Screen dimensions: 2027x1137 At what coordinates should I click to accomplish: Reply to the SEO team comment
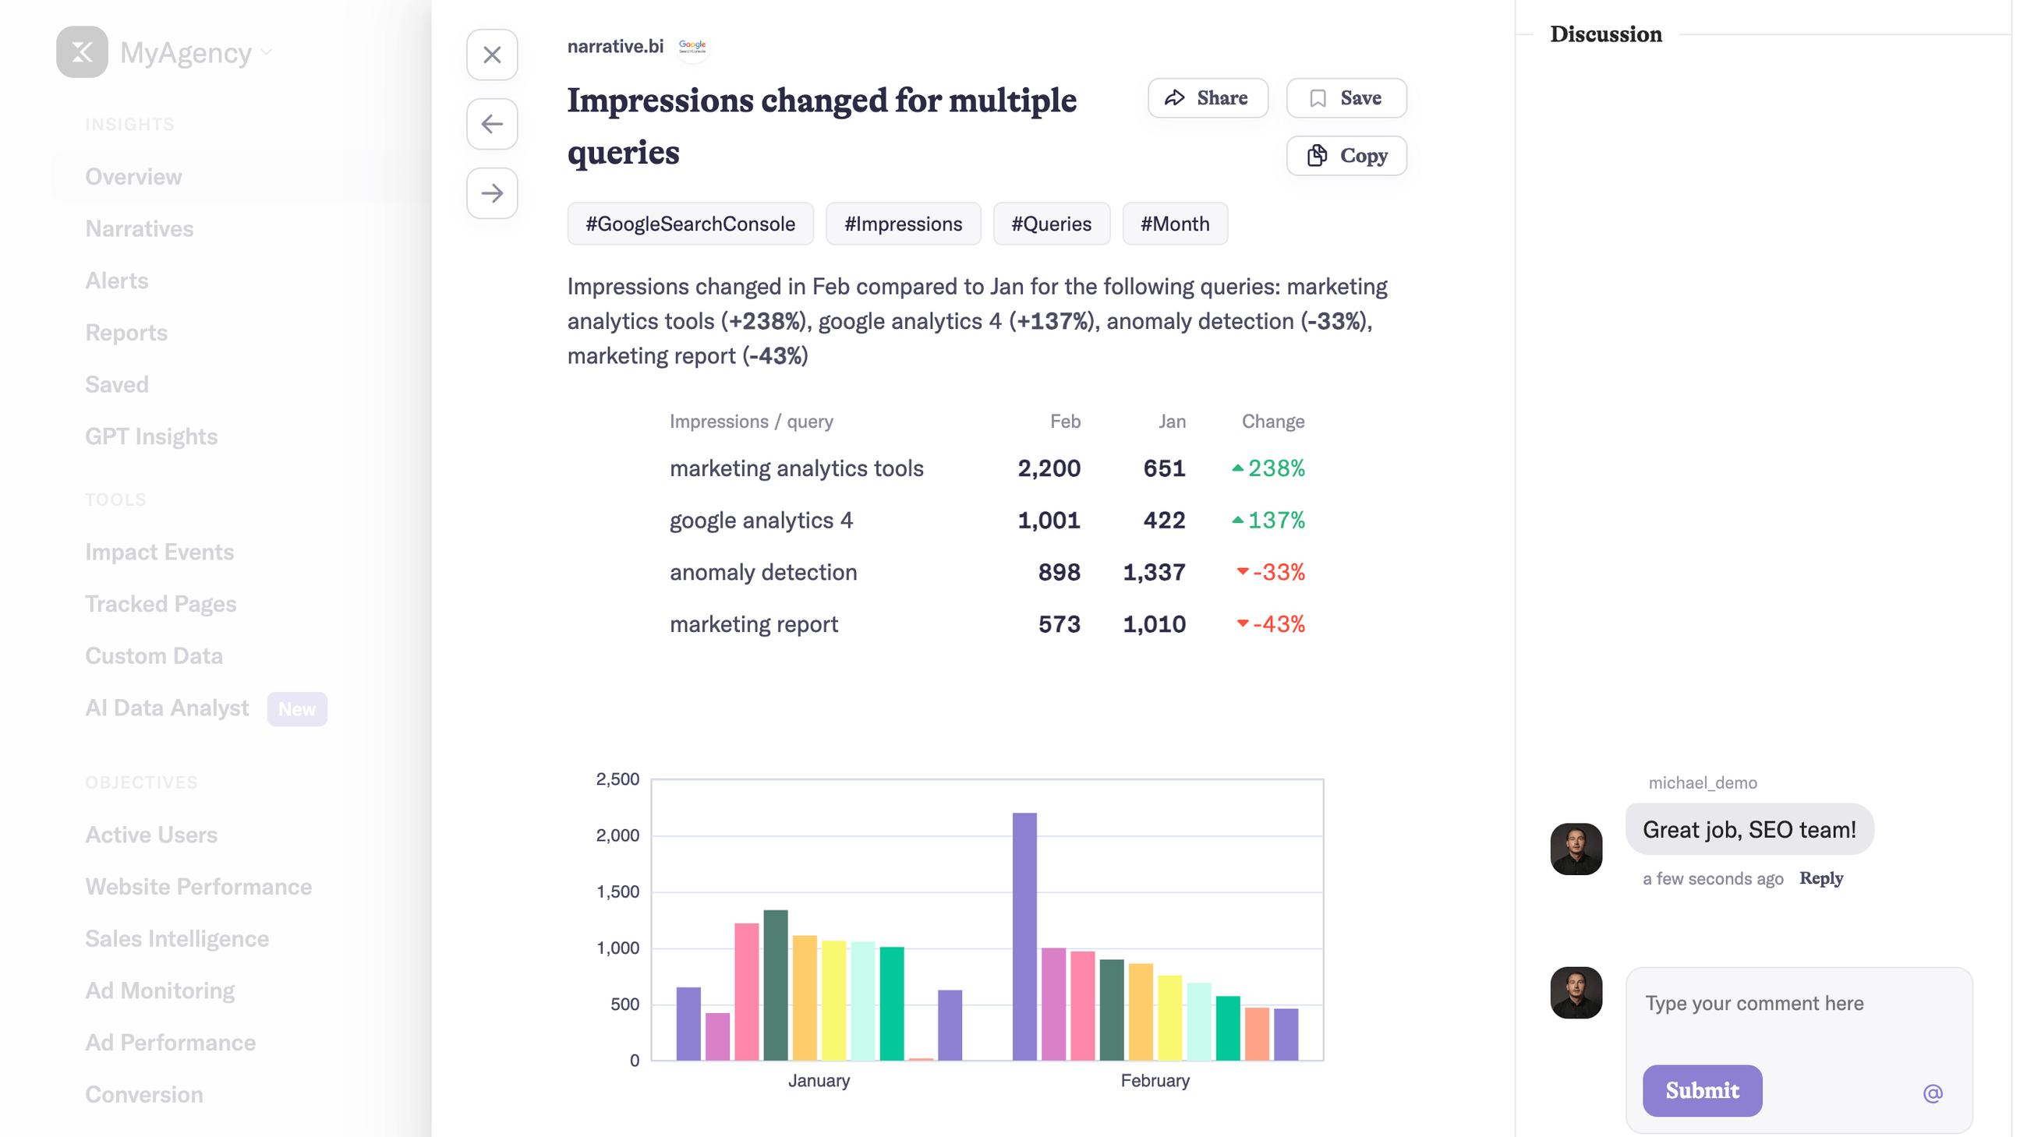click(1820, 878)
